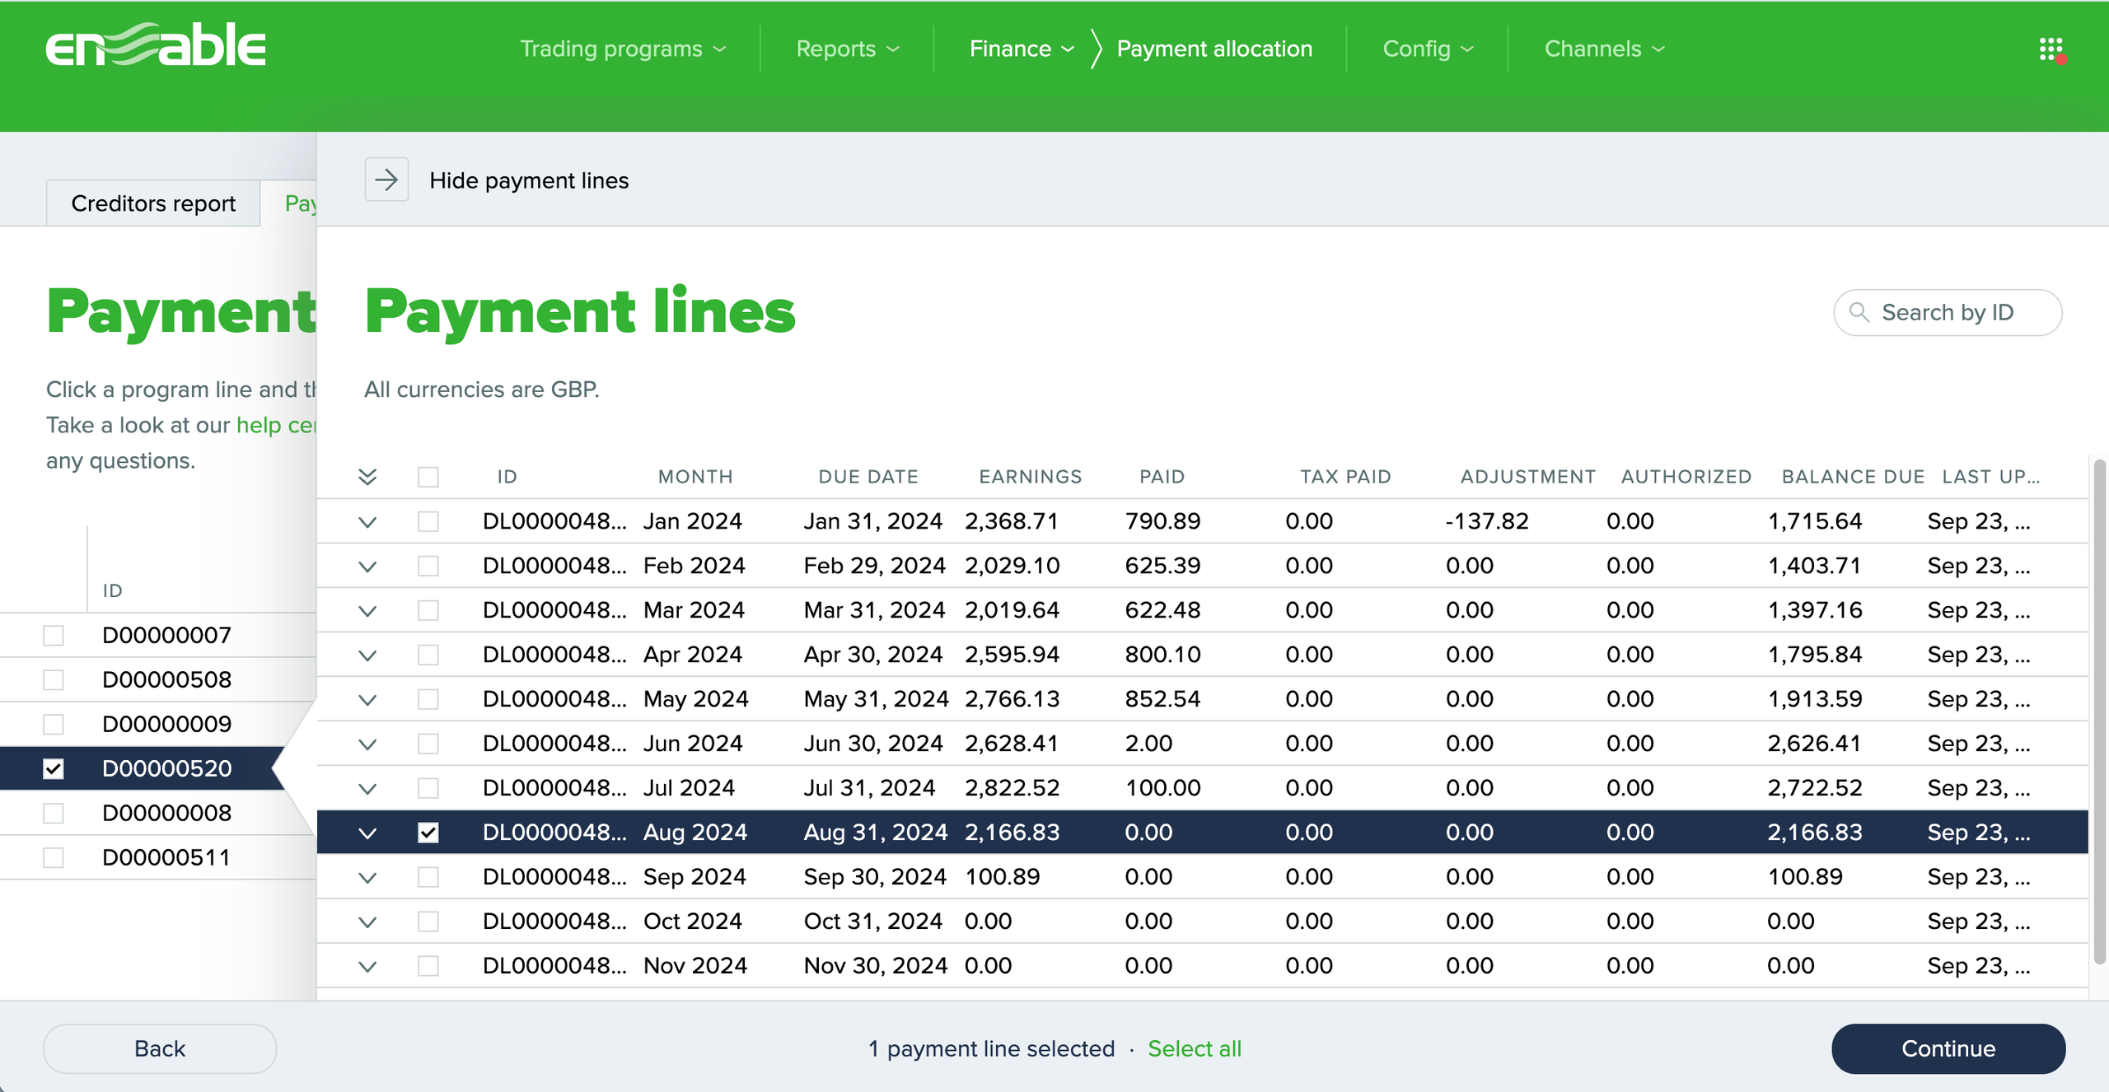Open Reports menu

coord(847,49)
